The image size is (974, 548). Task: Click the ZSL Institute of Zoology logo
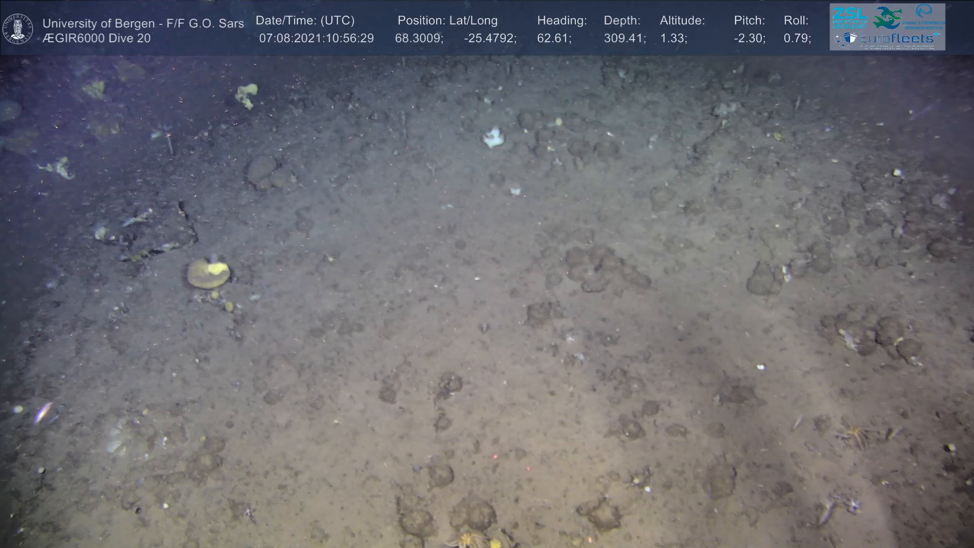click(849, 17)
